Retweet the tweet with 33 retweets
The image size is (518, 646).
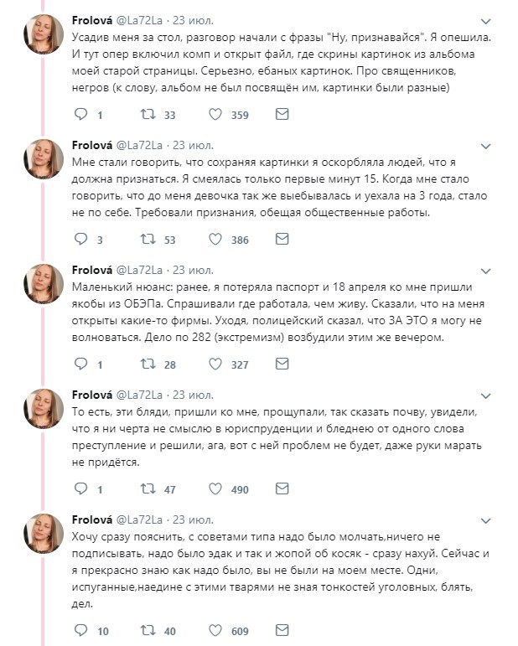(x=148, y=115)
